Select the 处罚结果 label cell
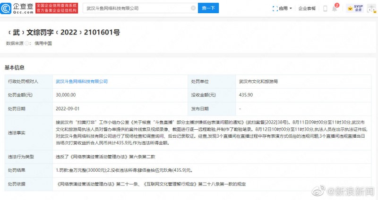 [29, 170]
